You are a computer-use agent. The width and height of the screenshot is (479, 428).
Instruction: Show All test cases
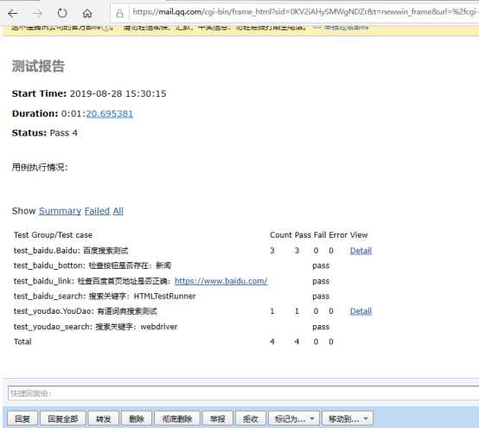tap(118, 211)
